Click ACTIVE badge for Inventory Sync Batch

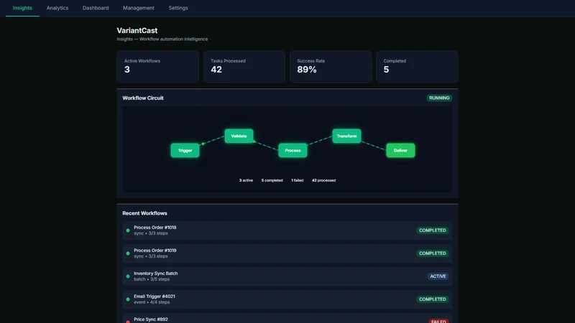pos(438,276)
